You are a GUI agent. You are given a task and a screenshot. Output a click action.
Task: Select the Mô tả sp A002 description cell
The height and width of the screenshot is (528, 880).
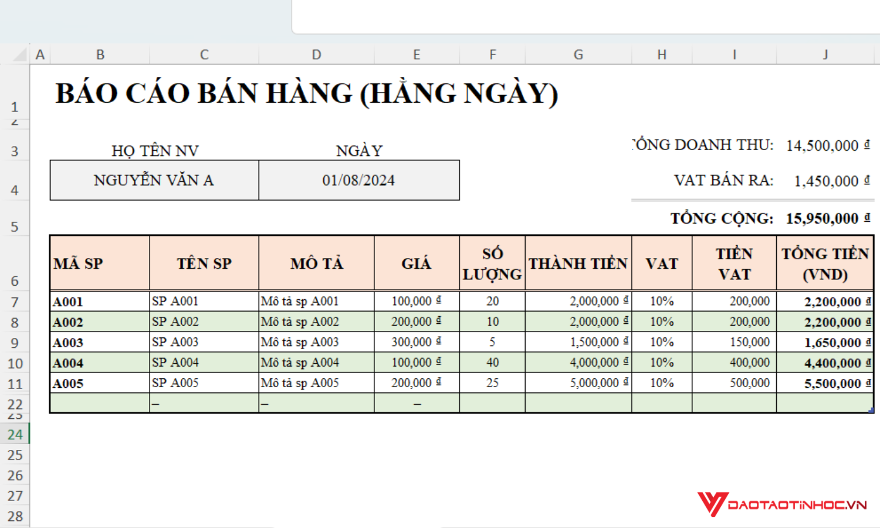(x=317, y=321)
